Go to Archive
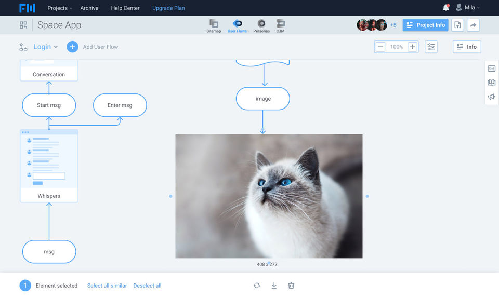This screenshot has width=499, height=298. point(89,8)
